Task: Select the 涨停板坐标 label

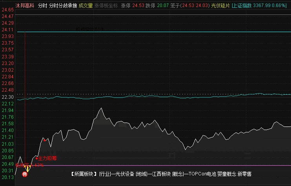Action: click(x=106, y=6)
